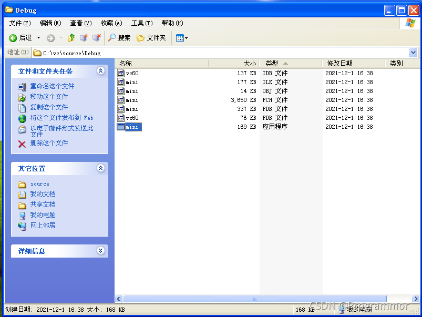Viewport: 422px width, 317px height.
Task: Go up one folder level icon
Action: (x=71, y=38)
